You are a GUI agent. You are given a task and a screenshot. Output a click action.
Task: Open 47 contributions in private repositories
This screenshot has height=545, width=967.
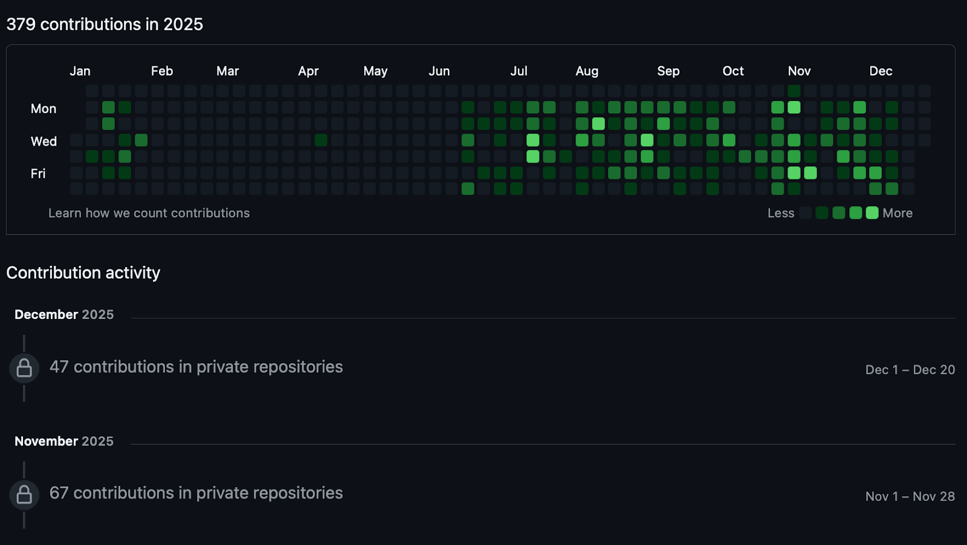point(196,367)
